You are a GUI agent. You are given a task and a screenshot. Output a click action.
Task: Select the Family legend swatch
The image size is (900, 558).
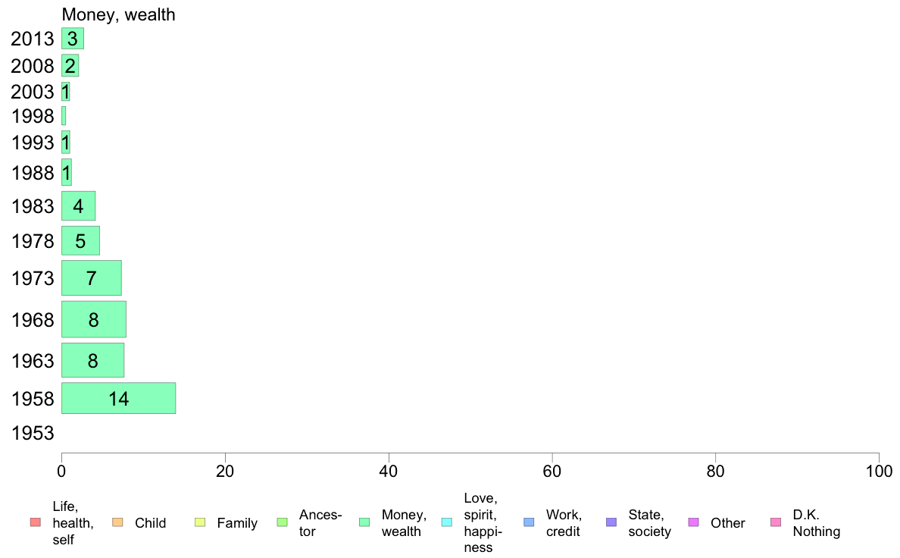coord(200,522)
